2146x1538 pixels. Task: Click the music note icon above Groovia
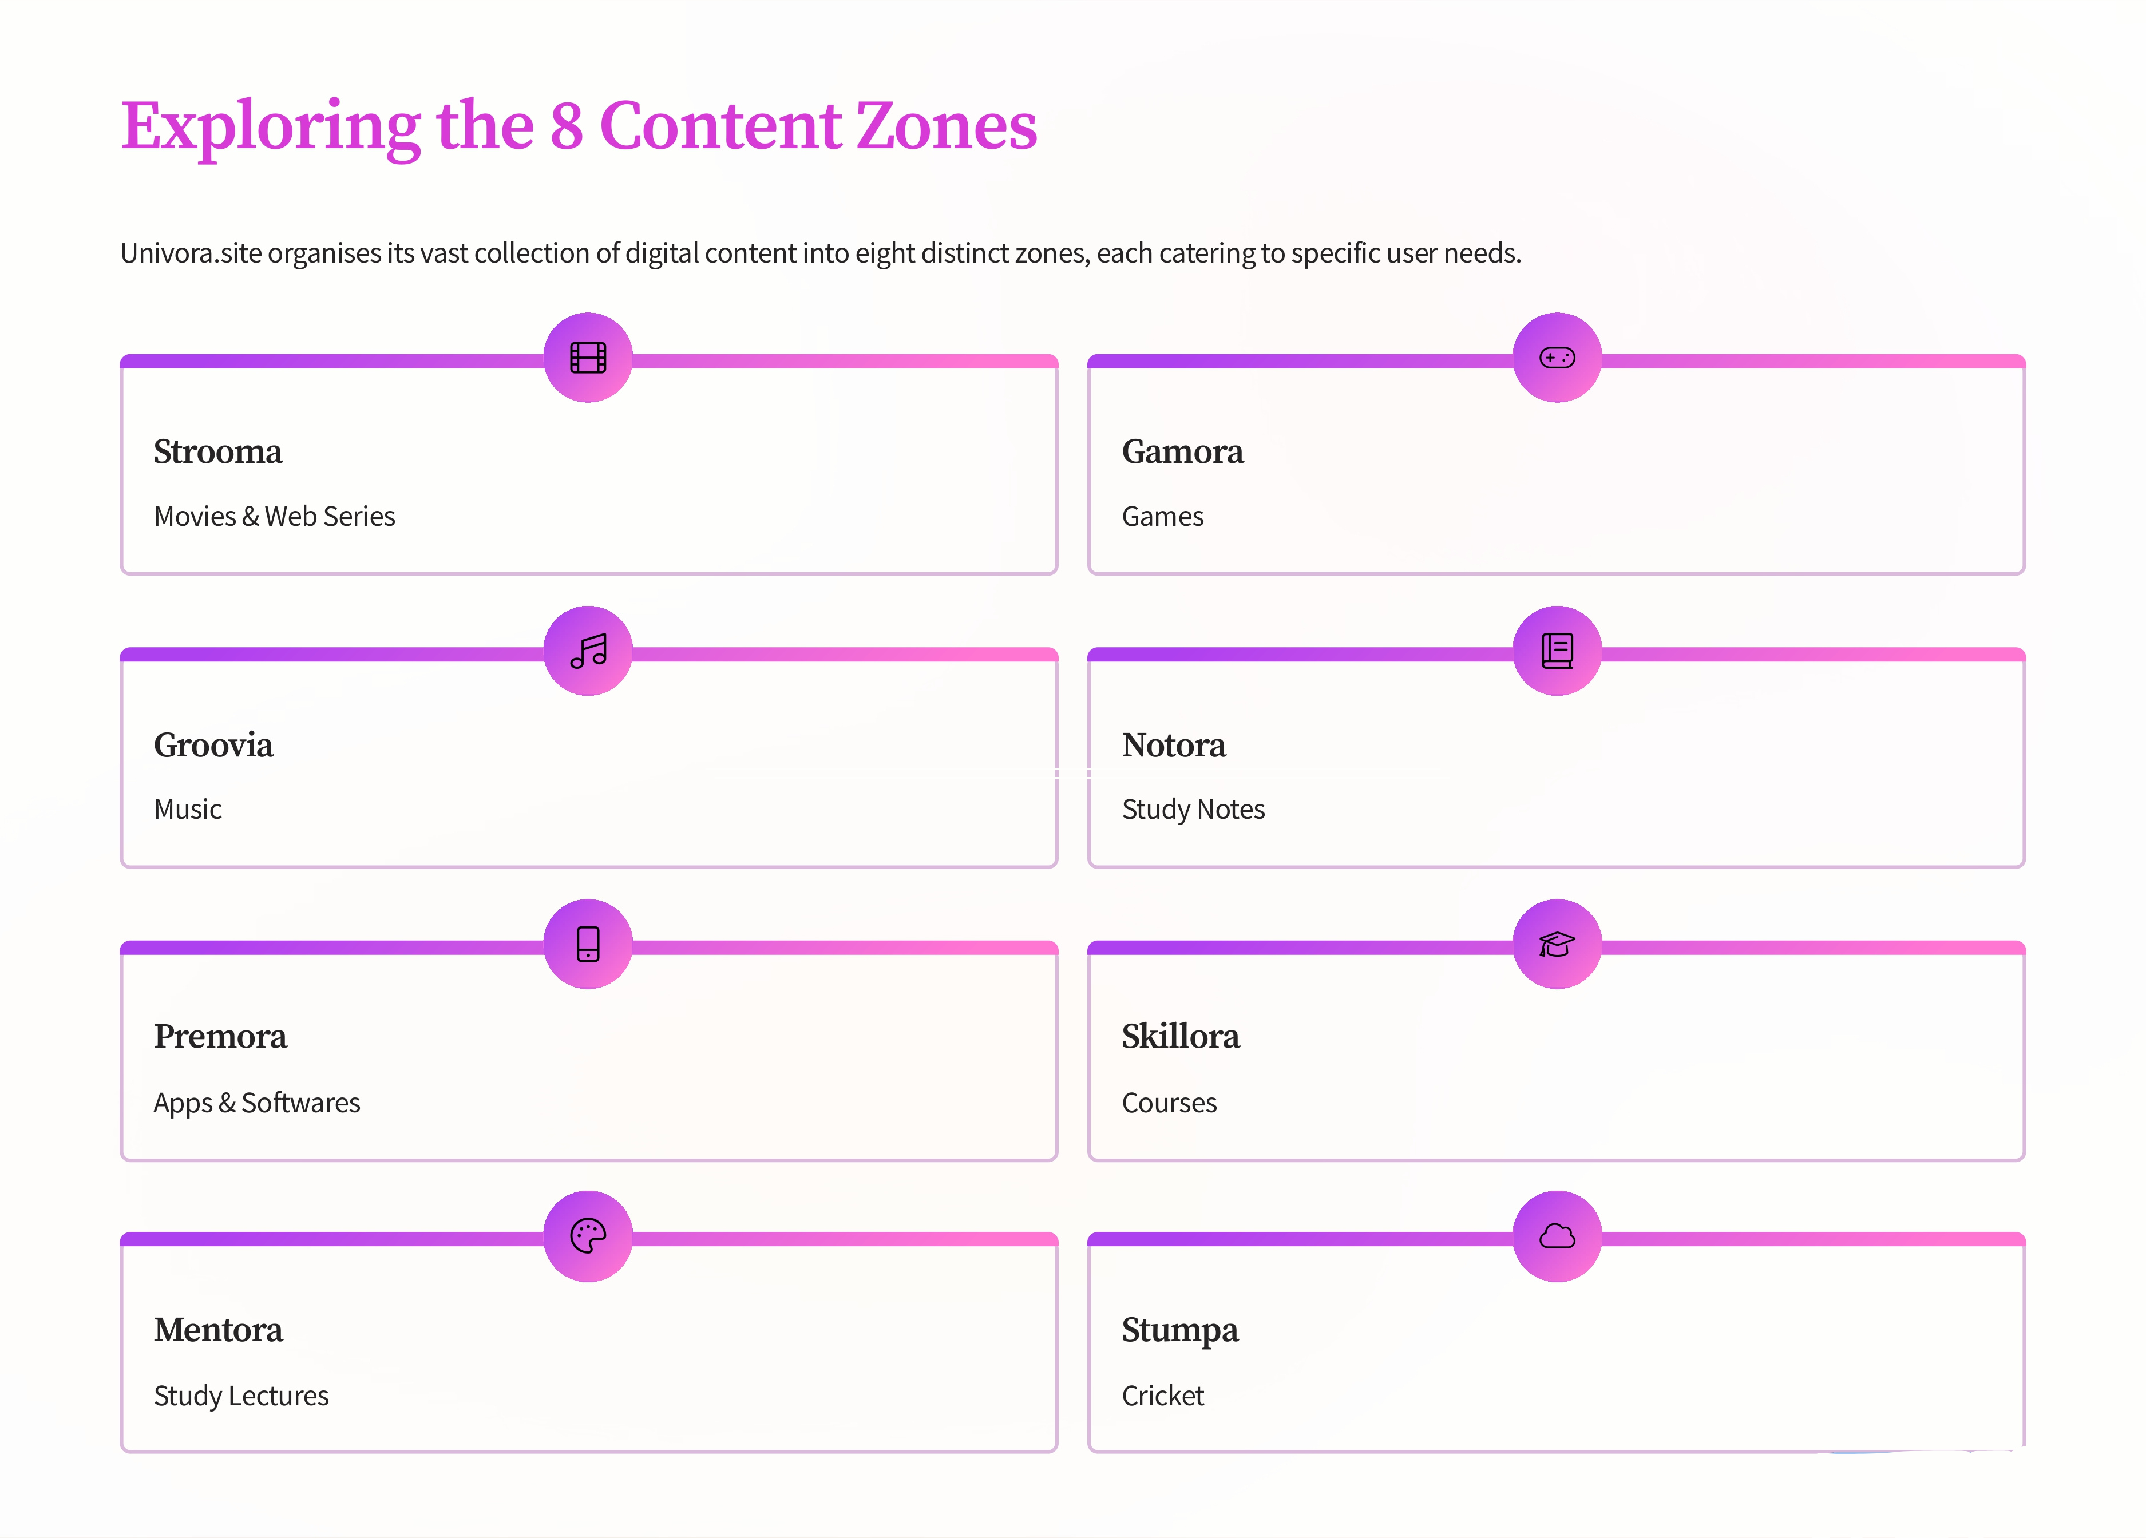[588, 651]
